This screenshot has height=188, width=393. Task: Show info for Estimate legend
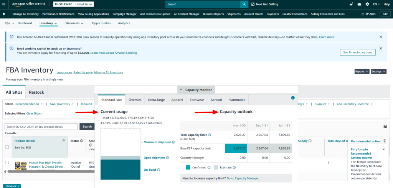234,167
